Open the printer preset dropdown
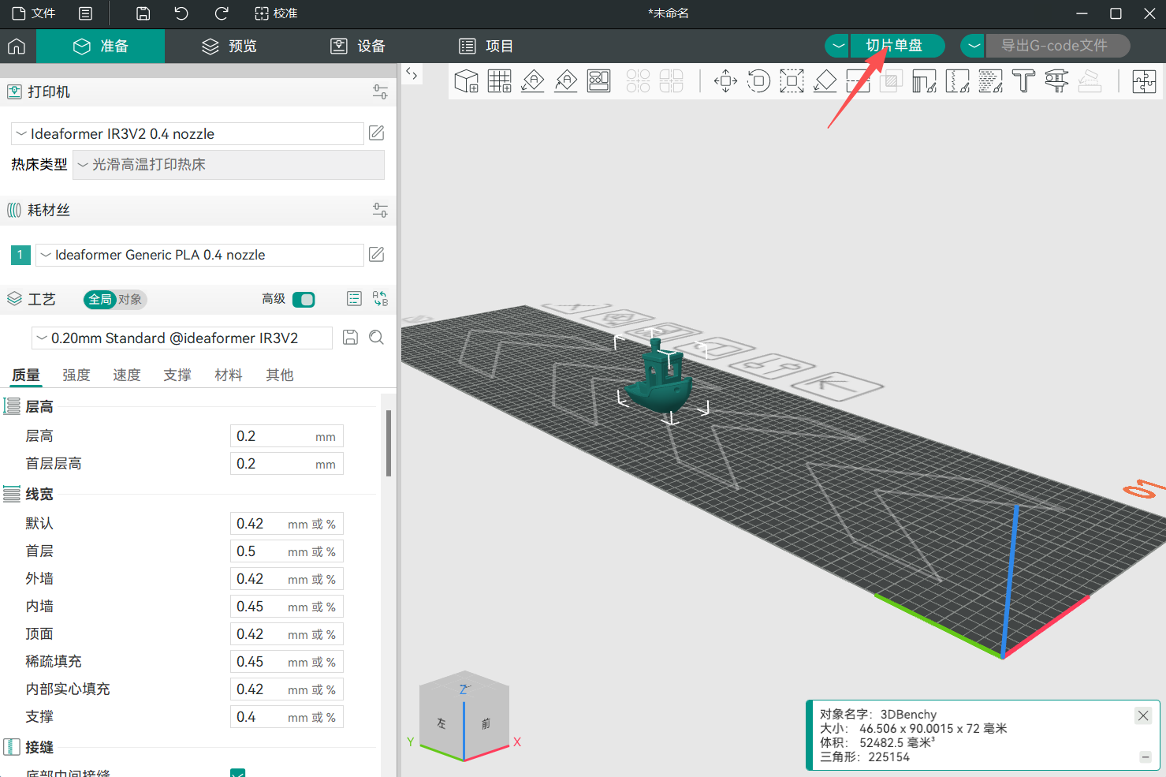1166x777 pixels. [188, 133]
